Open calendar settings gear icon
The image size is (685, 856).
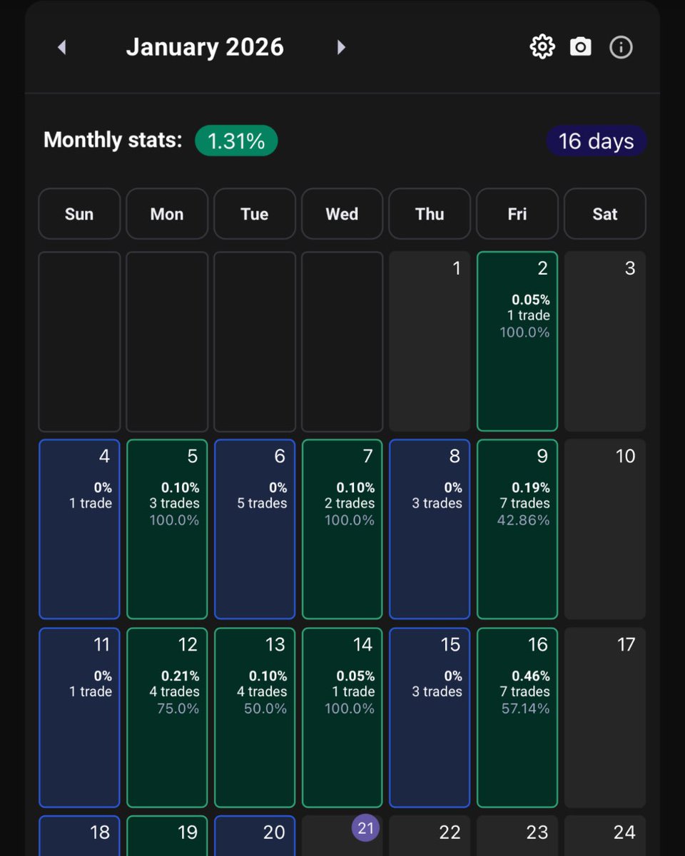pyautogui.click(x=542, y=47)
